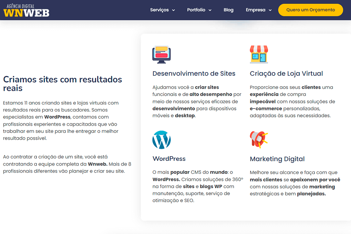Expand the Portfolio dropdown chevron
This screenshot has width=351, height=234.
[x=210, y=10]
